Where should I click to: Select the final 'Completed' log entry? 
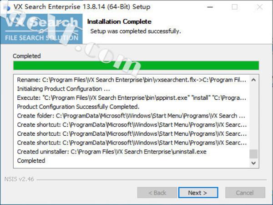[x=31, y=160]
